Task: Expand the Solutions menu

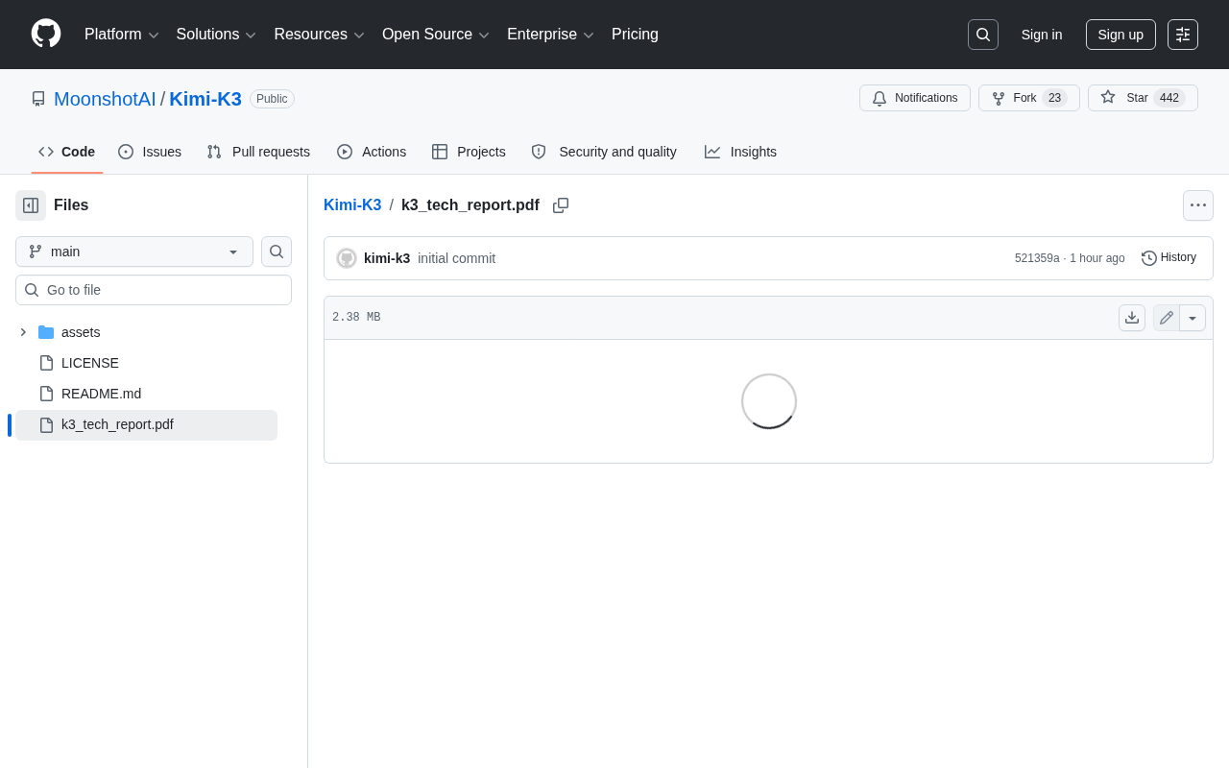Action: [x=216, y=35]
